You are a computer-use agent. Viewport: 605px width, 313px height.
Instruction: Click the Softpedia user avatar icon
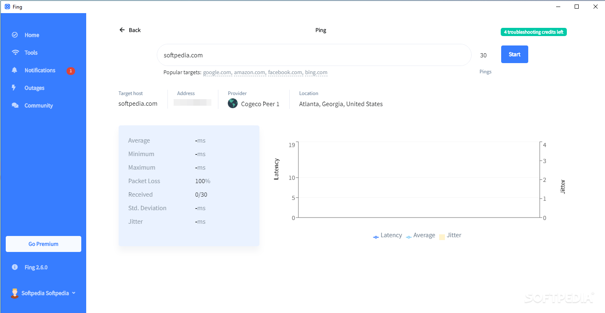15,293
